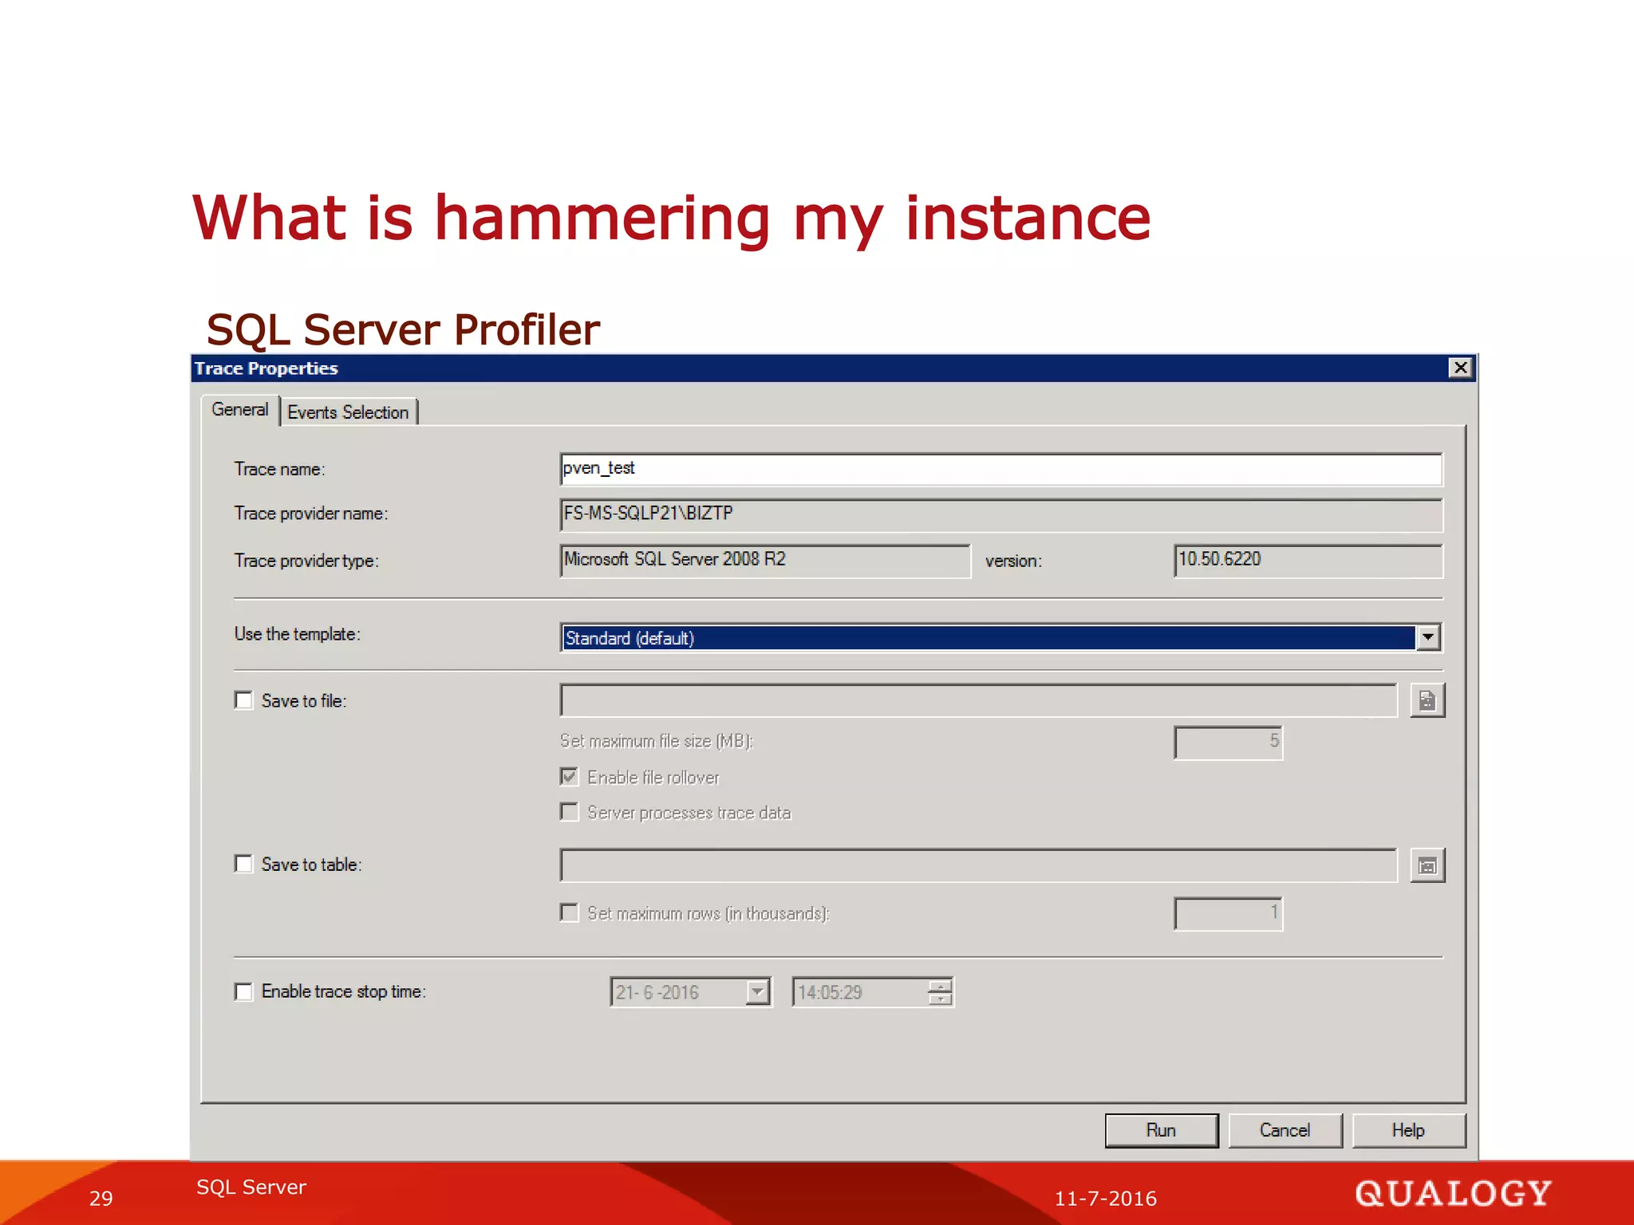This screenshot has height=1225, width=1634.
Task: Switch to the Events Selection tab
Action: [x=348, y=412]
